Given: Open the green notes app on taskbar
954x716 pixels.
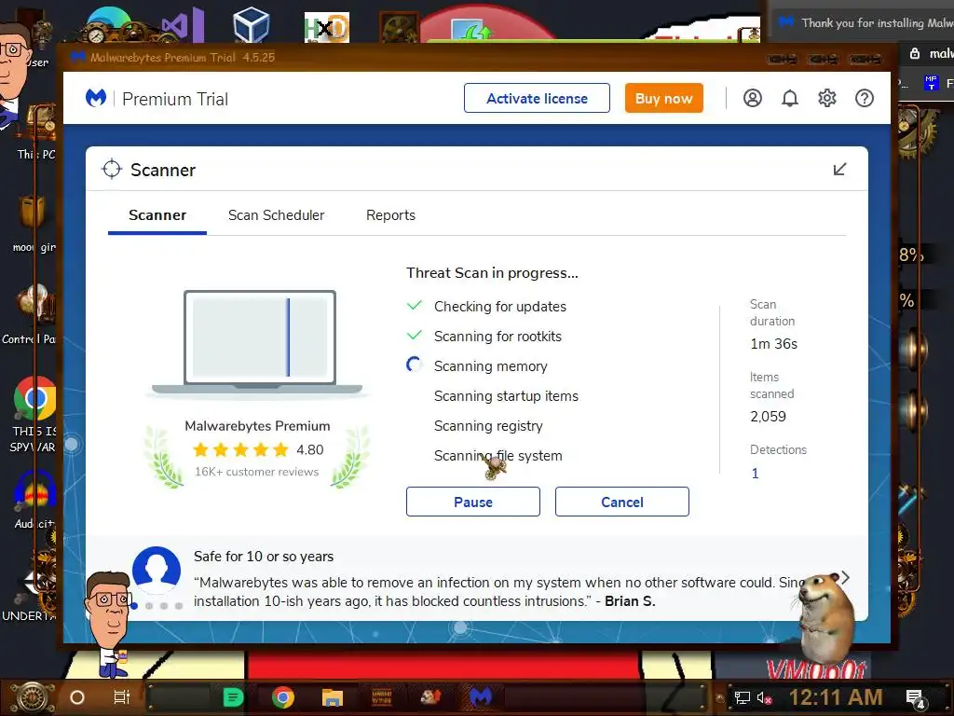Looking at the screenshot, I should pos(232,697).
